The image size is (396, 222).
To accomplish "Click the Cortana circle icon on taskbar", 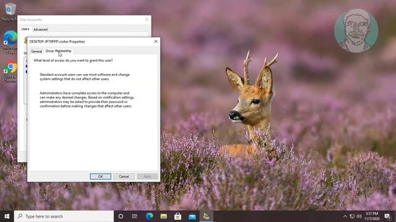I will pyautogui.click(x=121, y=216).
